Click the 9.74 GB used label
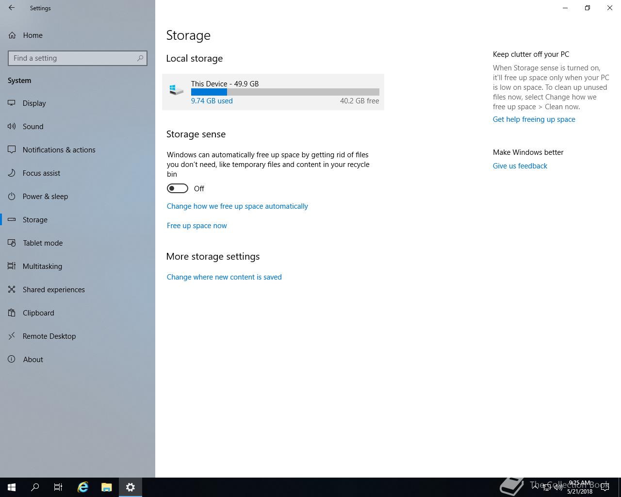621x497 pixels. pos(212,101)
